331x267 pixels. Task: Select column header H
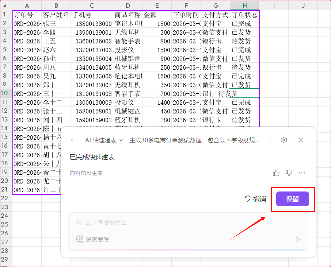244,5
